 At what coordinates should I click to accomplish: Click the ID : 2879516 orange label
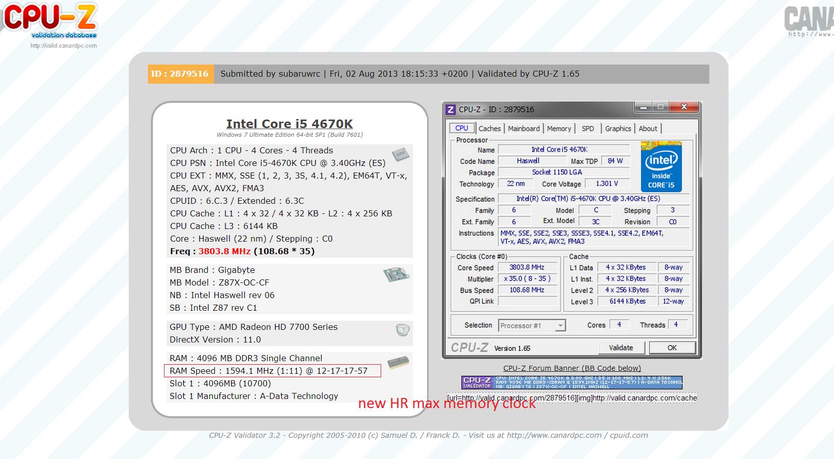pos(180,74)
